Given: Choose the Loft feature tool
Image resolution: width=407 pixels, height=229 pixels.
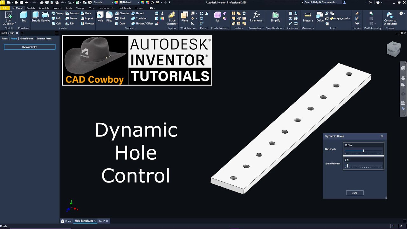Looking at the screenshot, I should point(56,18).
